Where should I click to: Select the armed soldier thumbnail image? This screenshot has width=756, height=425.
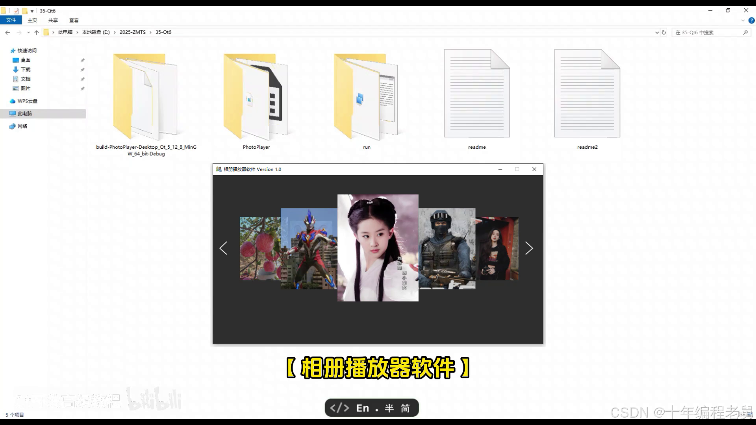(447, 249)
